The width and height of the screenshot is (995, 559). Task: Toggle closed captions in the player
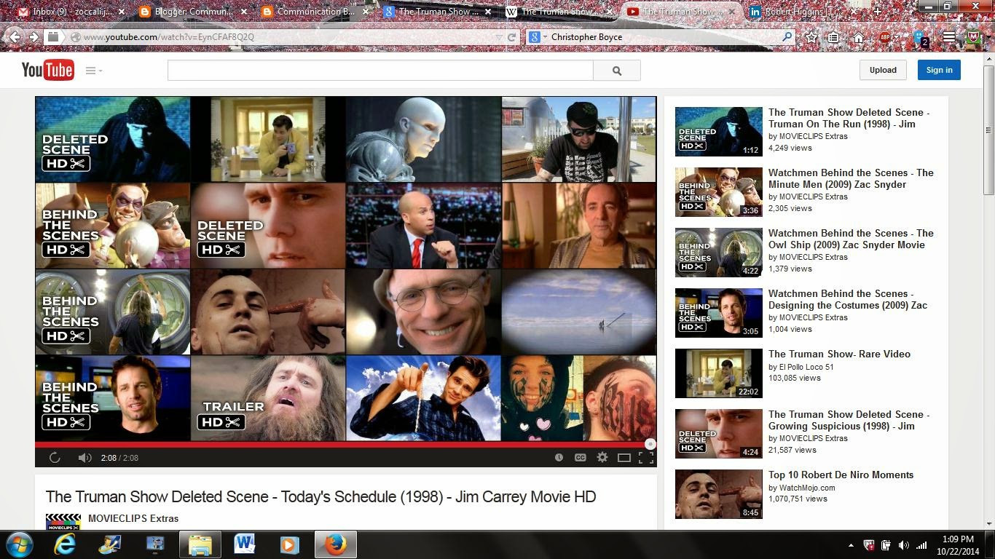pyautogui.click(x=581, y=458)
